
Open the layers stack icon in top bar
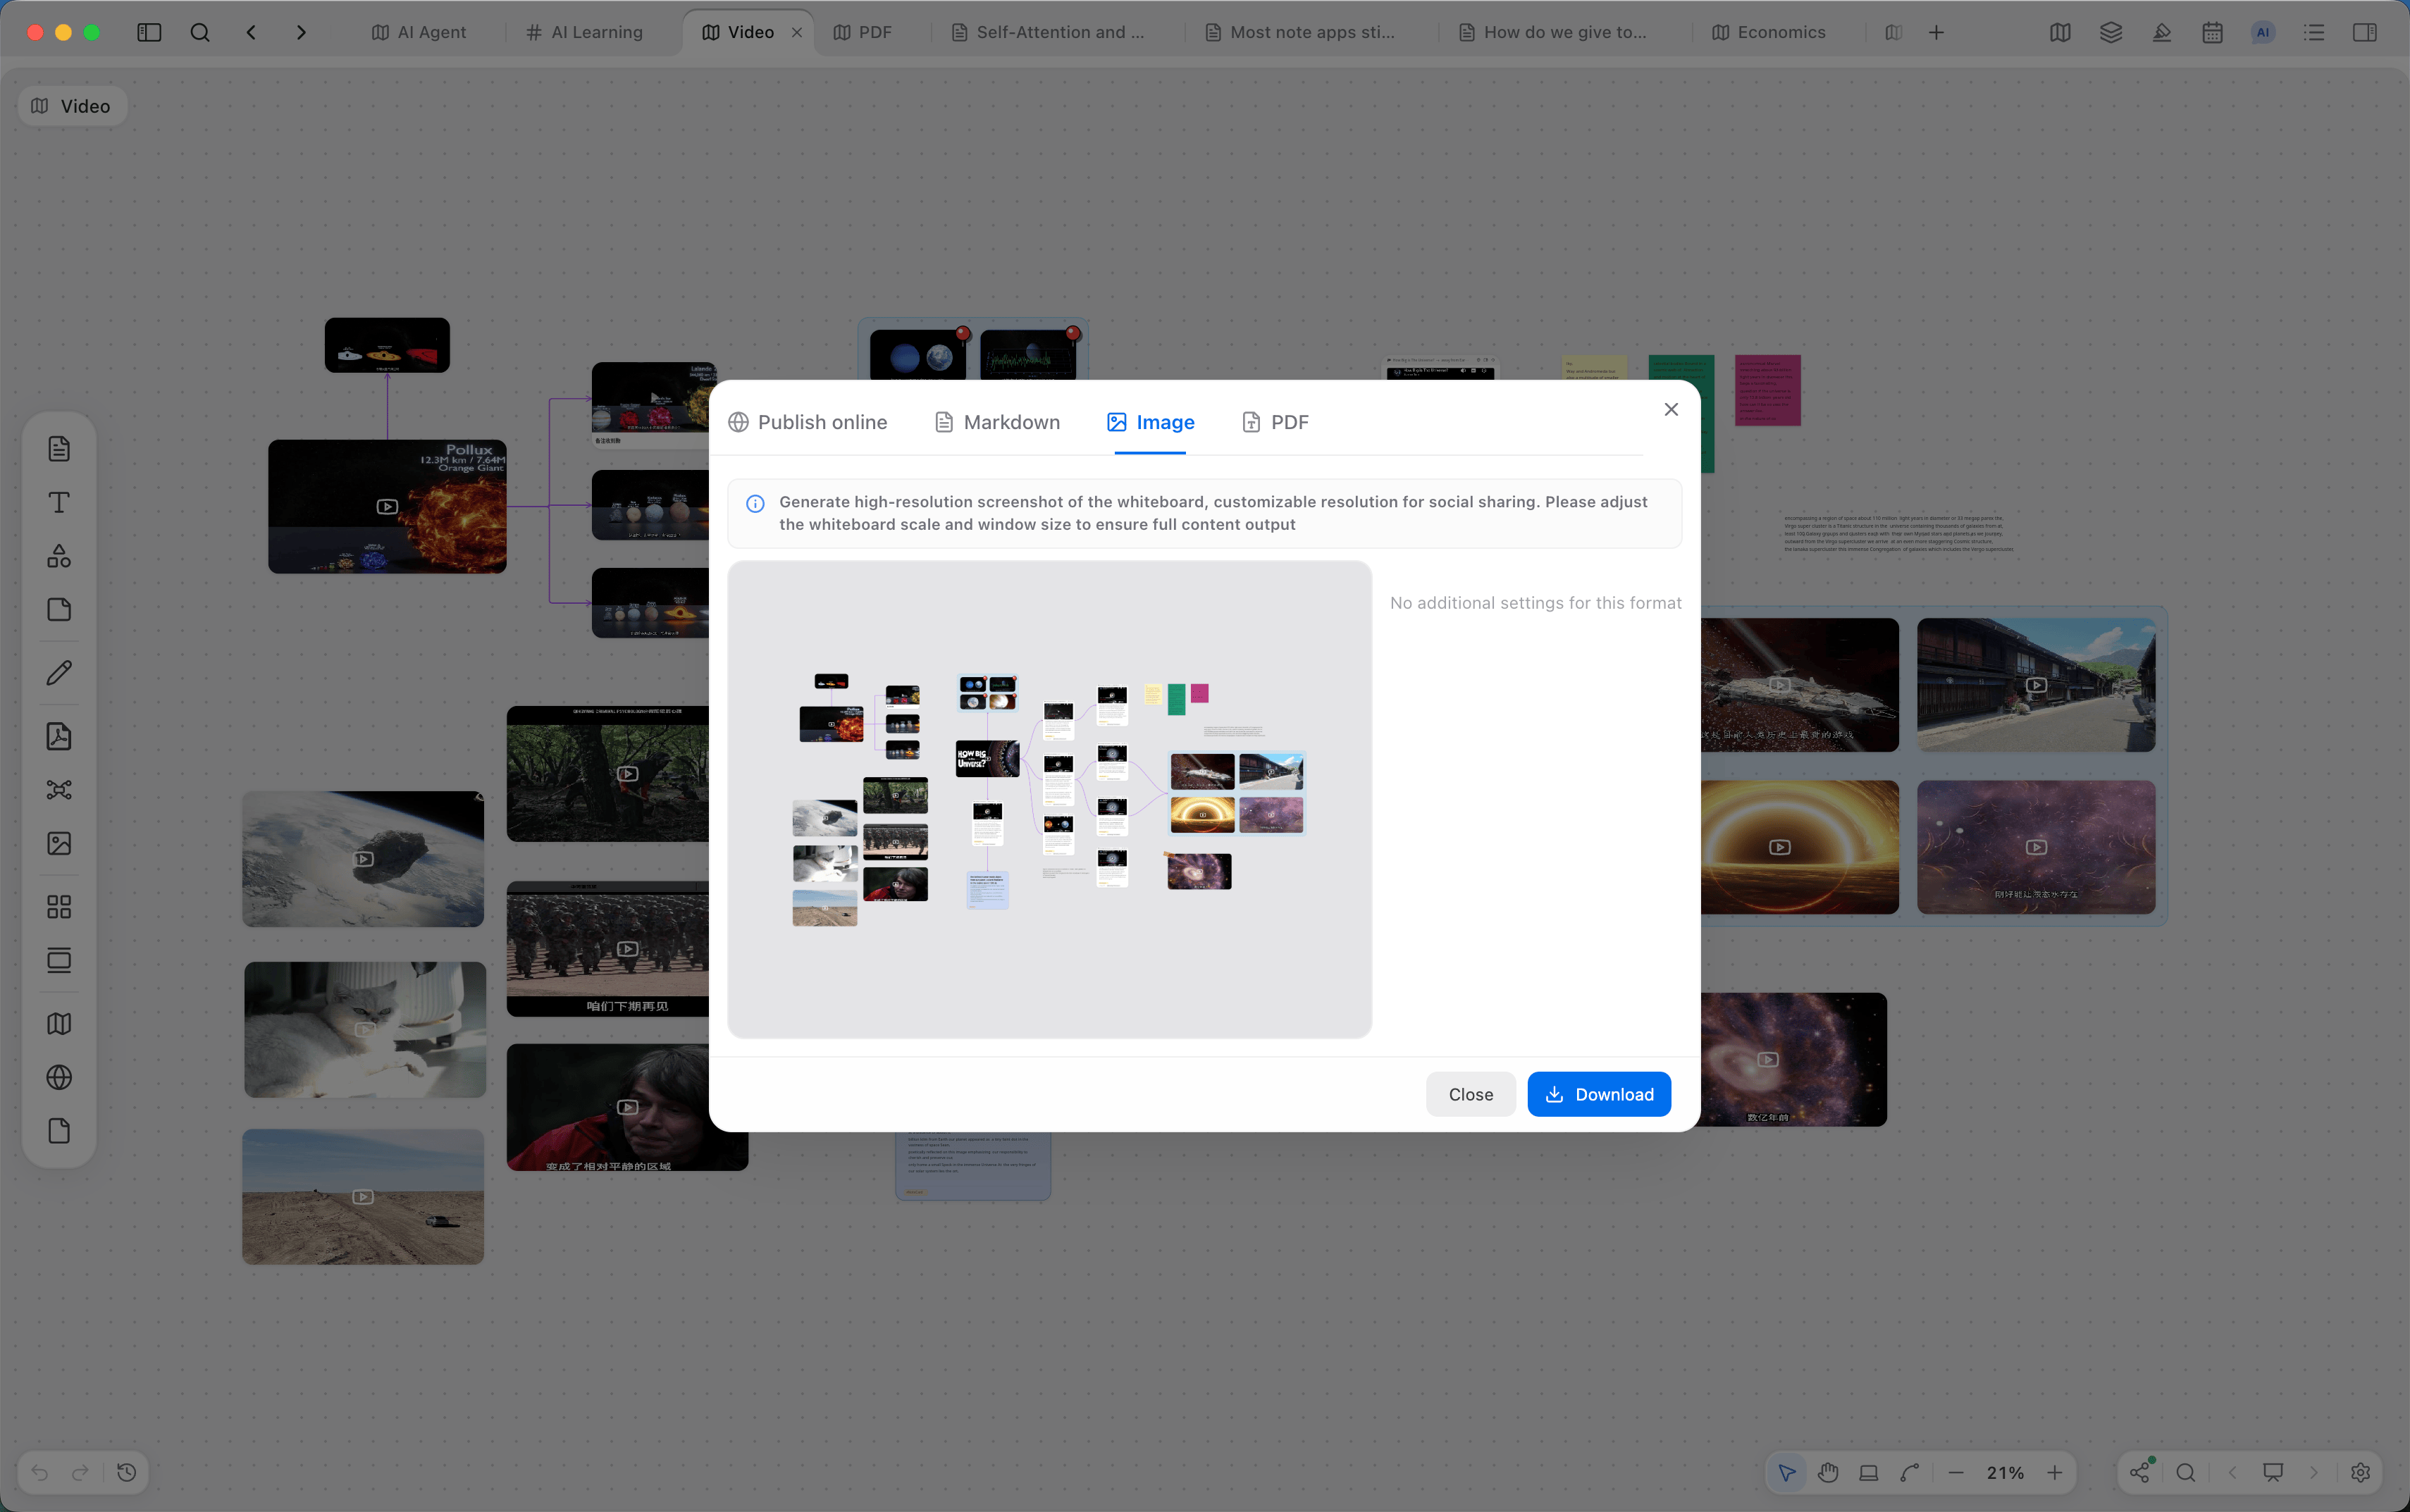(x=2110, y=32)
